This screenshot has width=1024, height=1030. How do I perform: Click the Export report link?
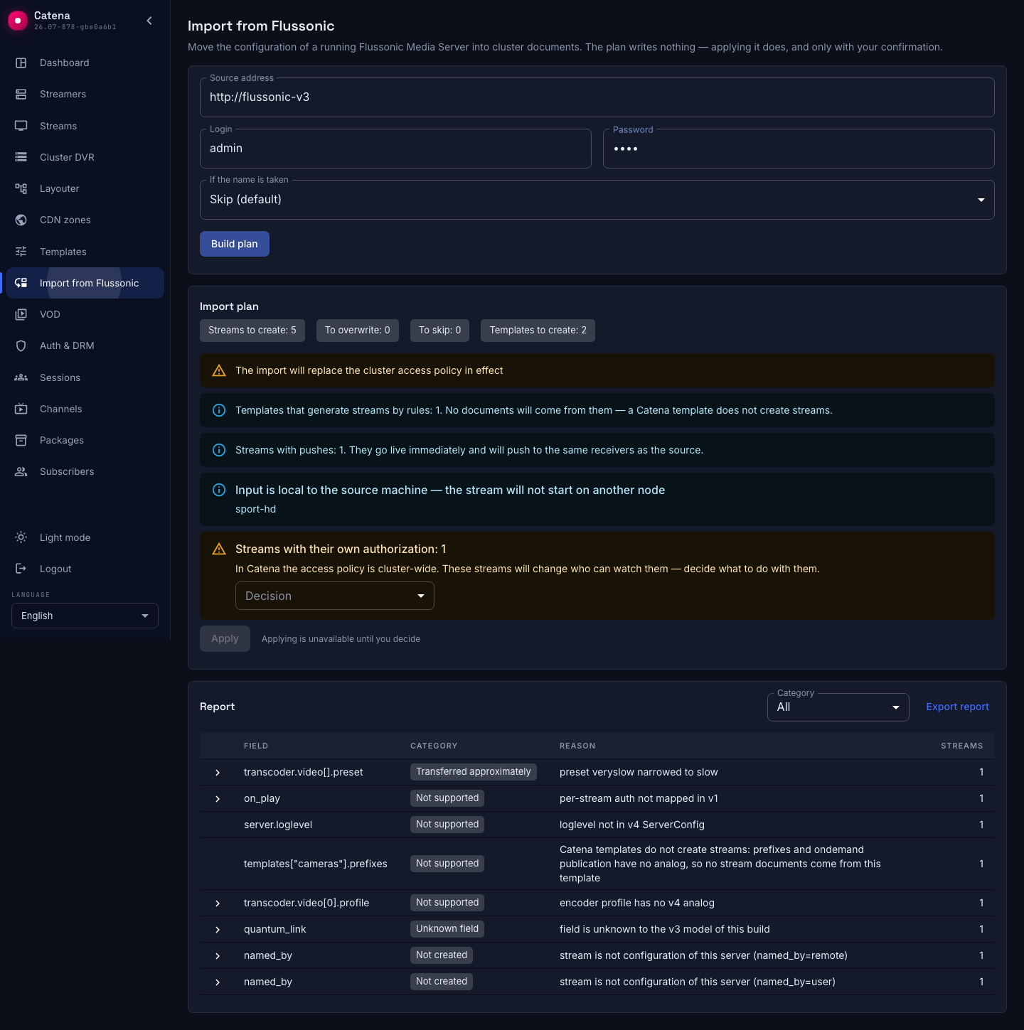click(x=957, y=707)
